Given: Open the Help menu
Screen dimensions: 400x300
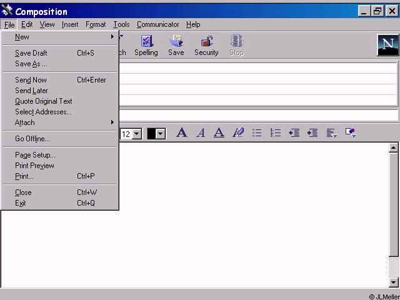Looking at the screenshot, I should (193, 24).
